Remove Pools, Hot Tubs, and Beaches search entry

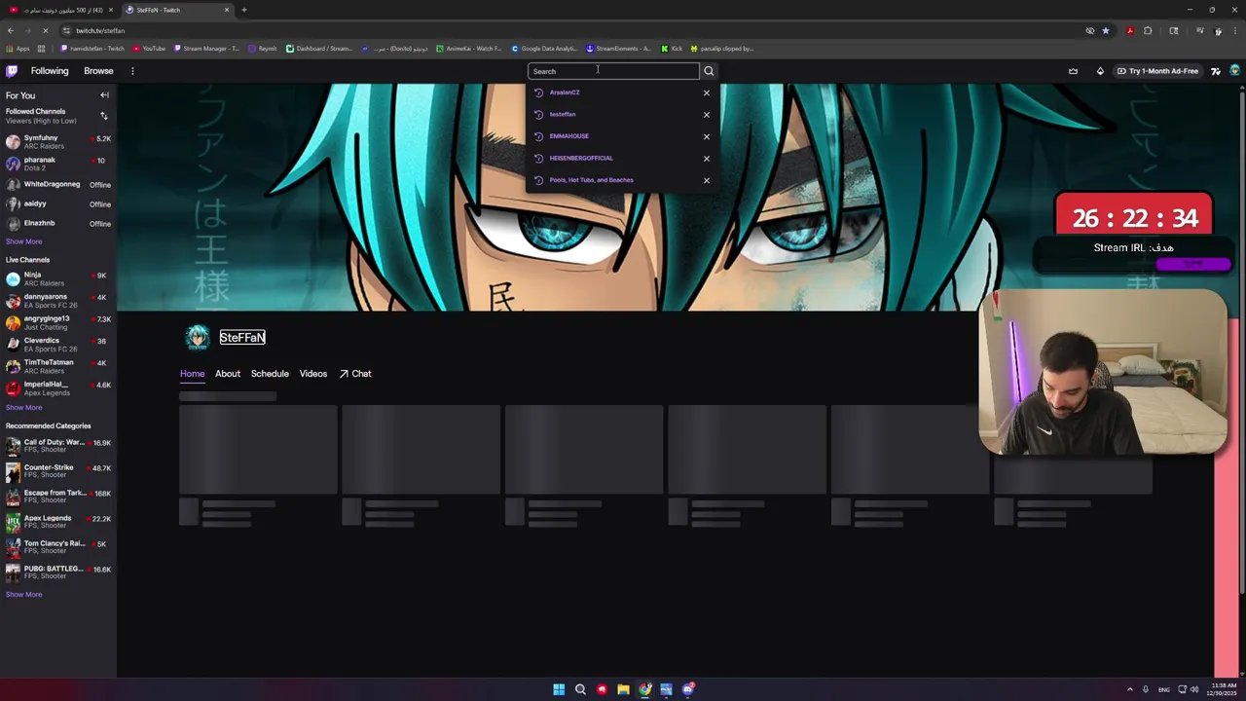click(707, 180)
